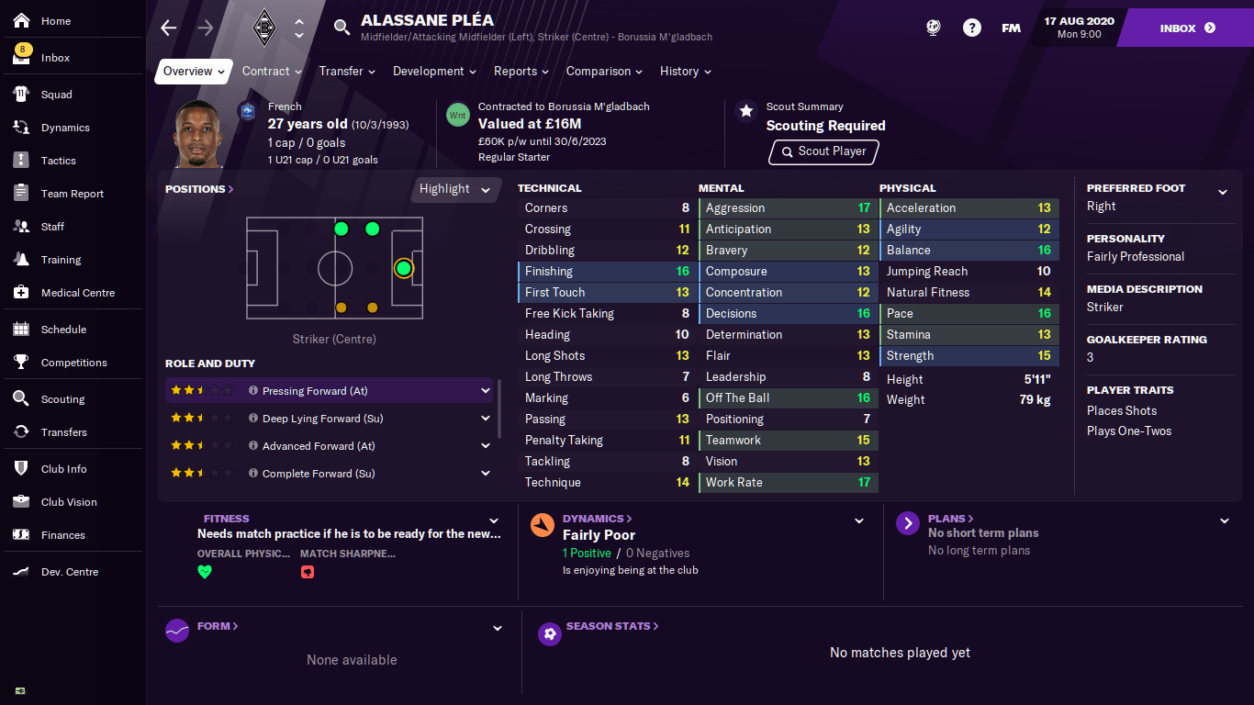Open the Contract tab menu

pyautogui.click(x=272, y=72)
